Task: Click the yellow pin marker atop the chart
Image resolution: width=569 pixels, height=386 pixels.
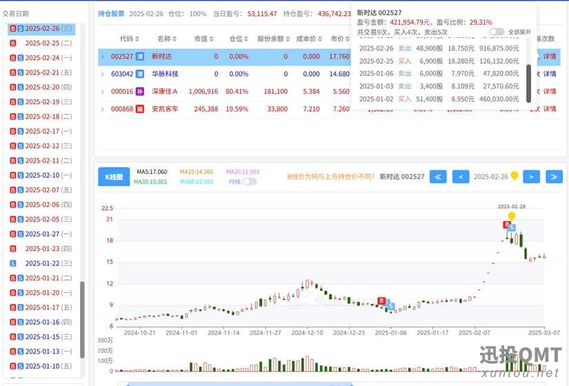Action: click(x=512, y=216)
